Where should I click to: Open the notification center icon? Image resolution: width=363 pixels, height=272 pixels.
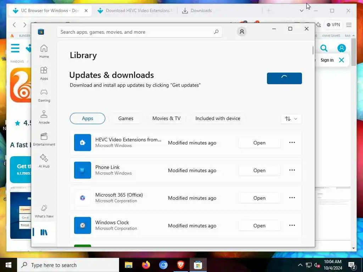pos(352,265)
